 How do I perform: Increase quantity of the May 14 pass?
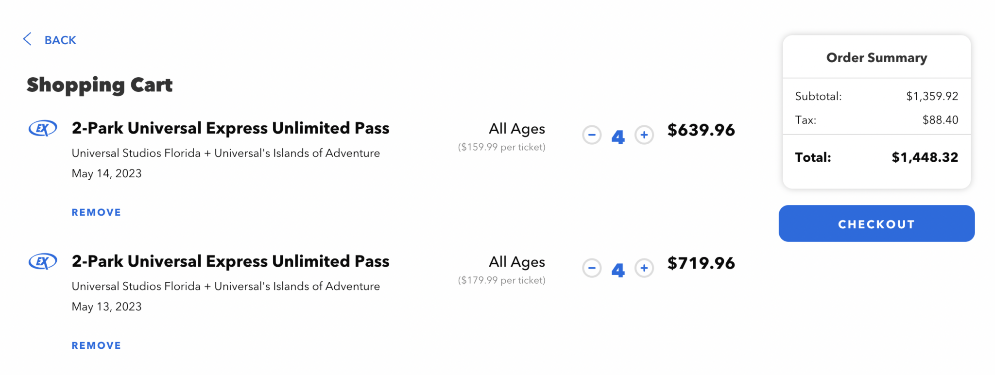point(644,136)
